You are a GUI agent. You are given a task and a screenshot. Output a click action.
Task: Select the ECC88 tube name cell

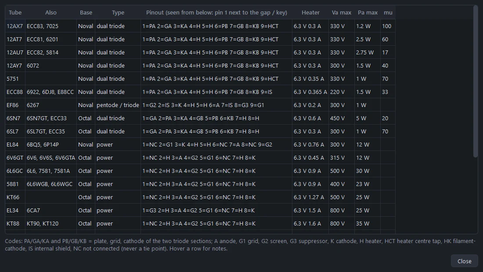pos(15,92)
